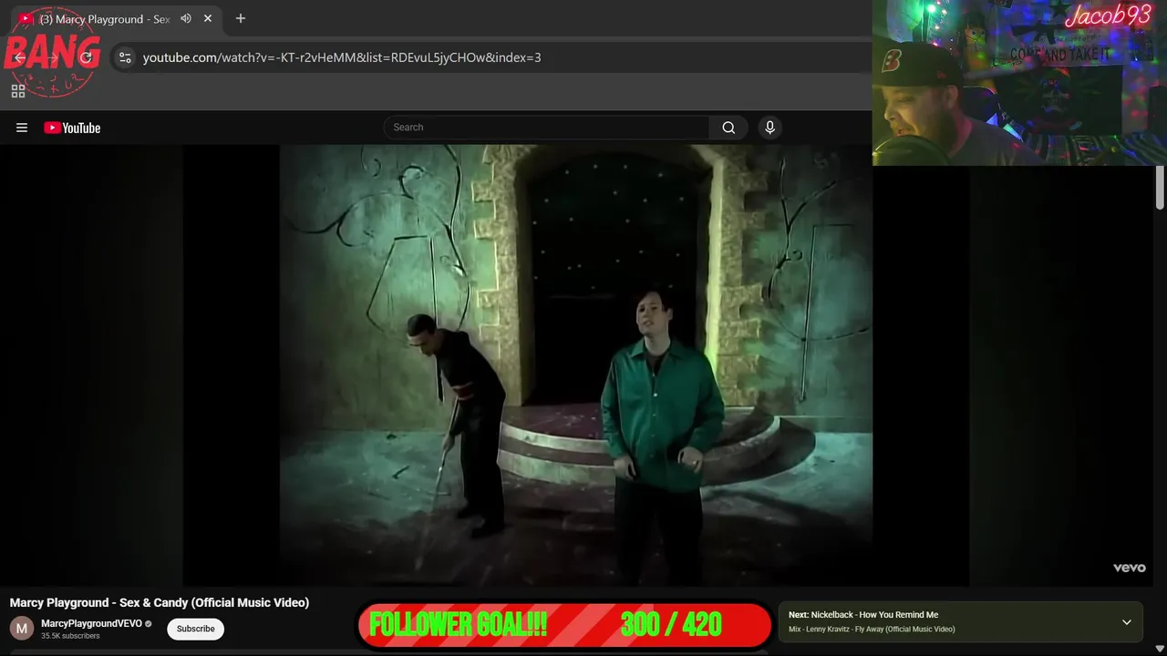Open a new browser tab
The height and width of the screenshot is (656, 1167).
pos(241,18)
